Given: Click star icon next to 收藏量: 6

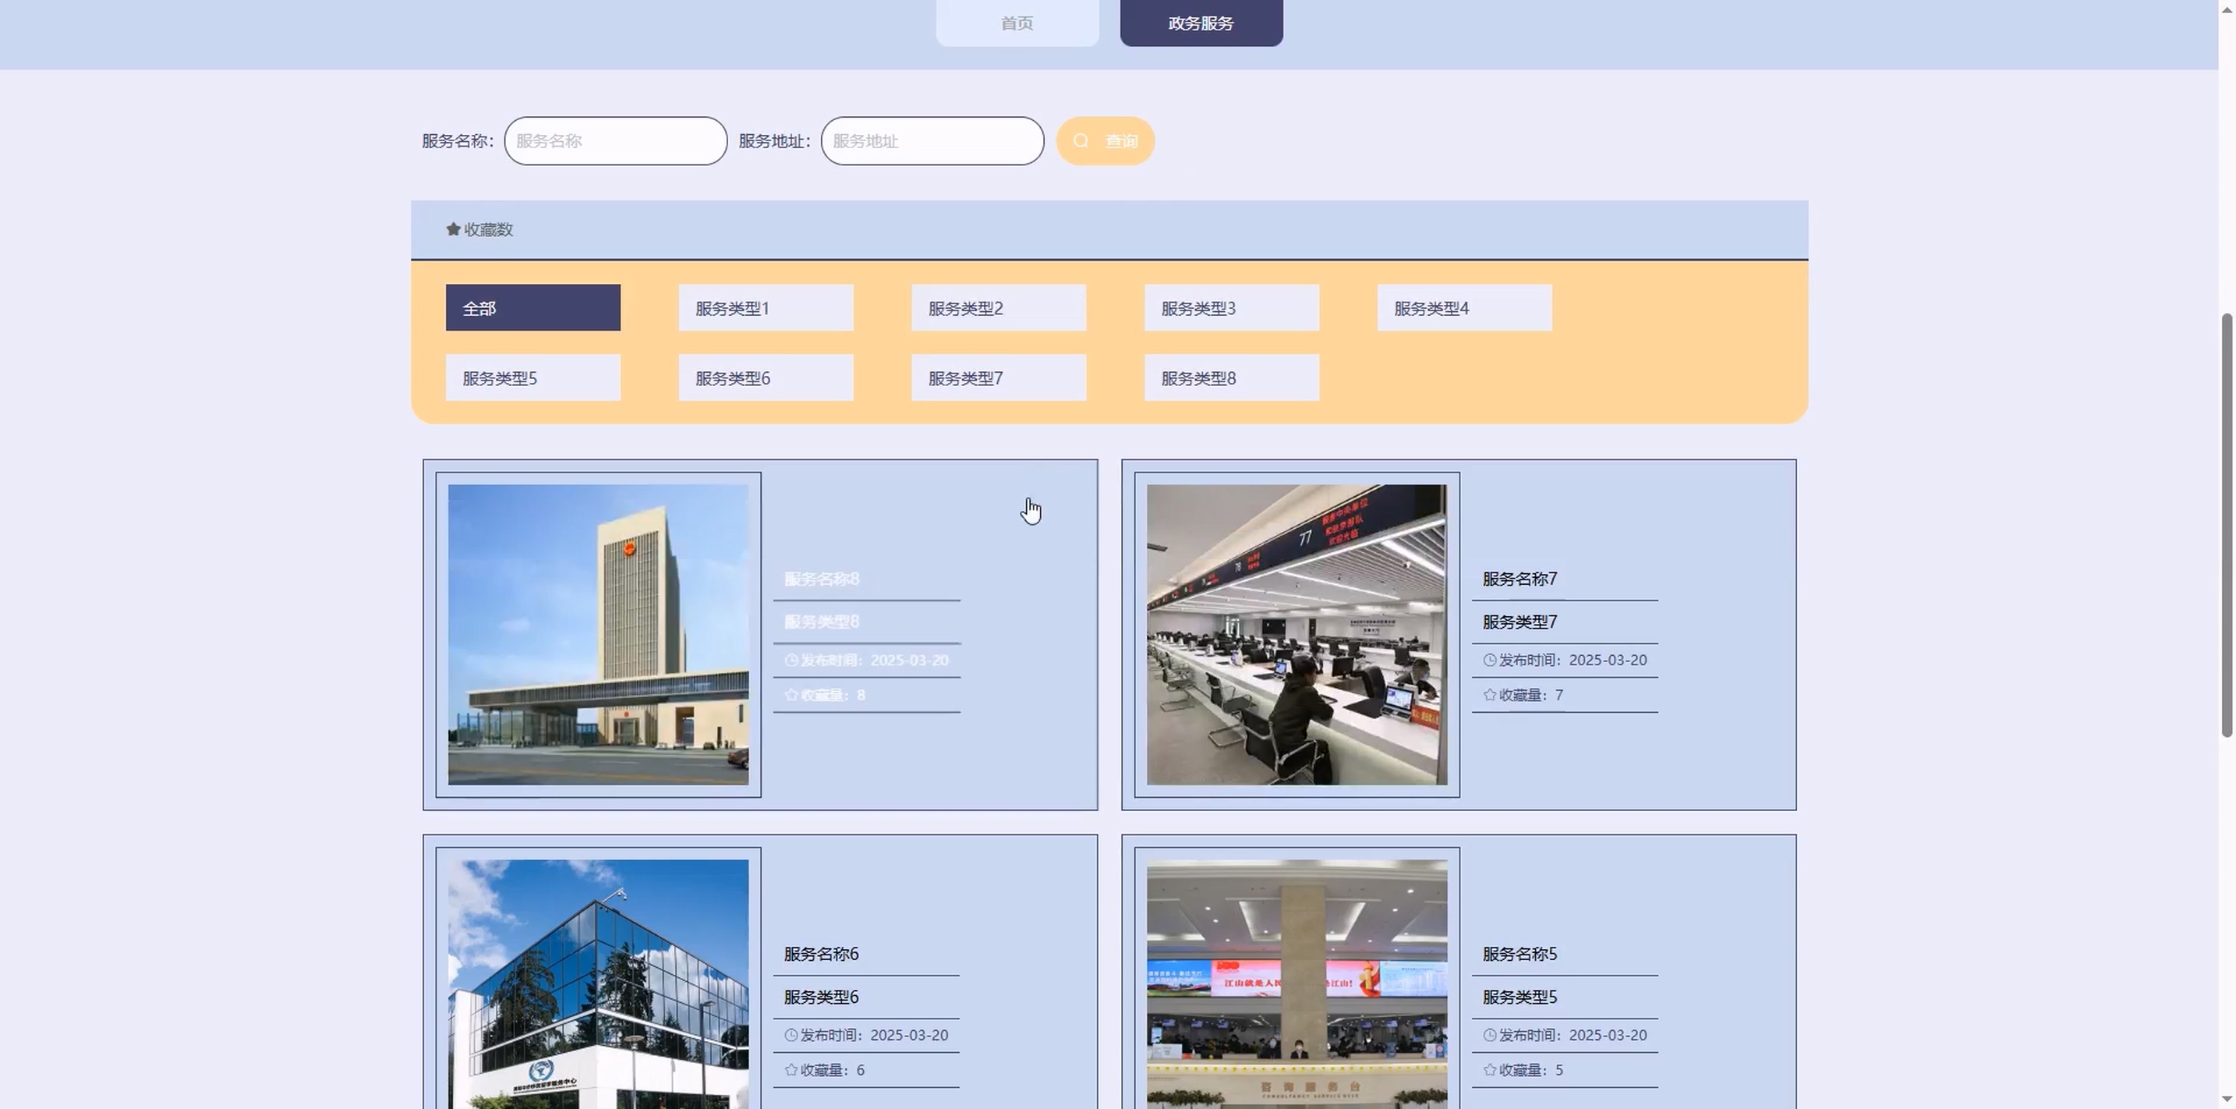Looking at the screenshot, I should pyautogui.click(x=791, y=1070).
